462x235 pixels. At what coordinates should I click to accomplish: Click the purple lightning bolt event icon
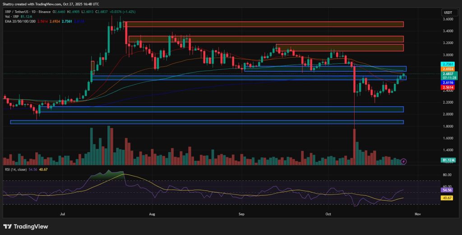coord(404,161)
